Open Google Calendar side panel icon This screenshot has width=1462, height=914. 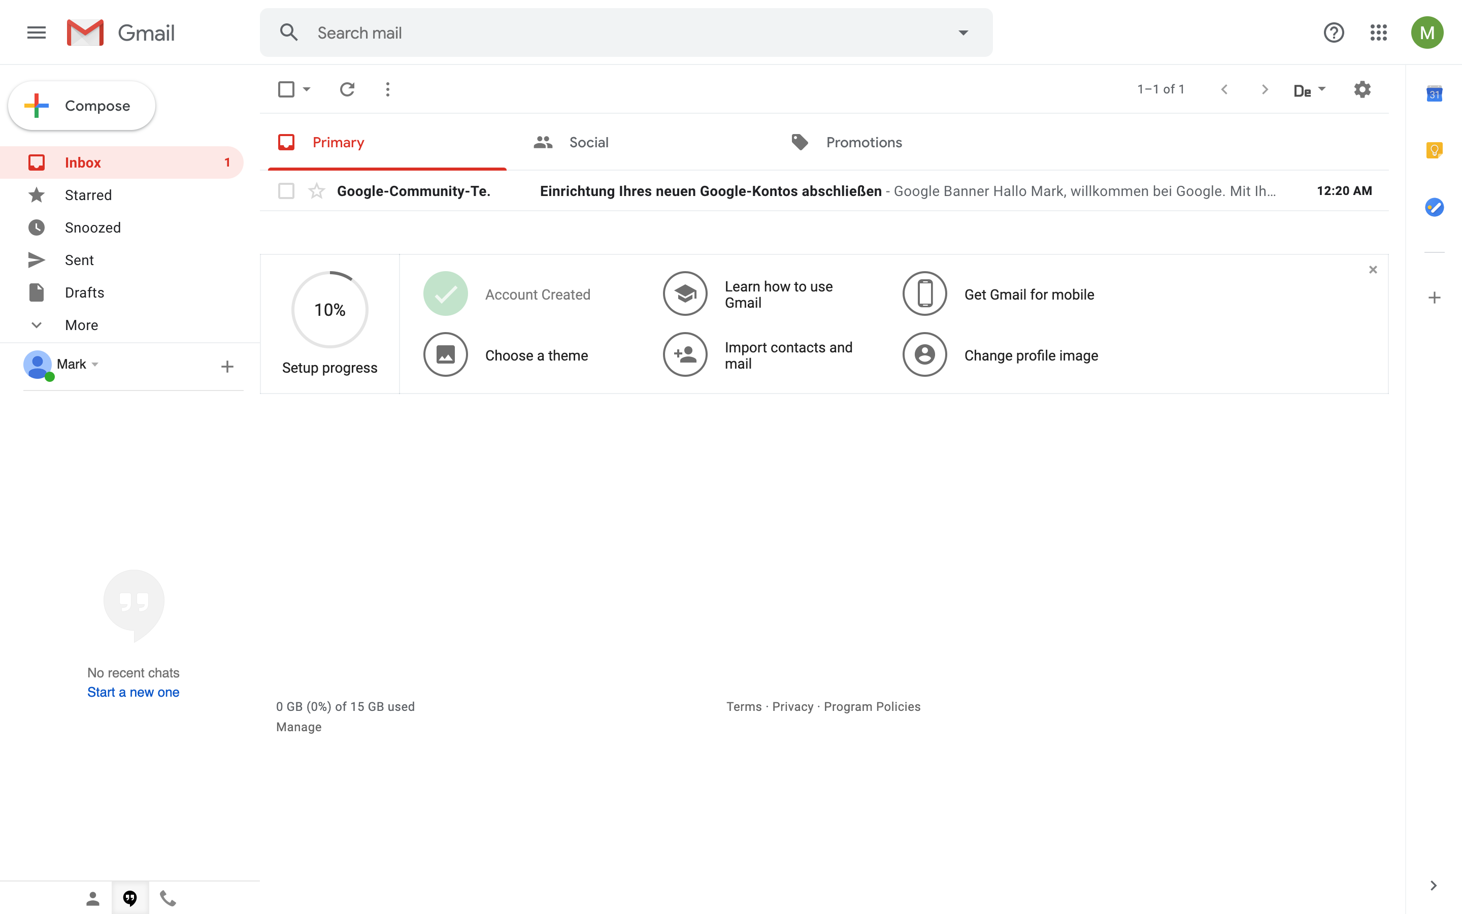click(1434, 94)
